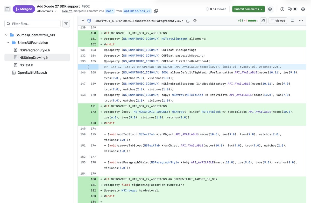
Task: Click the +31 -1 diffstat bar
Action: point(248,21)
